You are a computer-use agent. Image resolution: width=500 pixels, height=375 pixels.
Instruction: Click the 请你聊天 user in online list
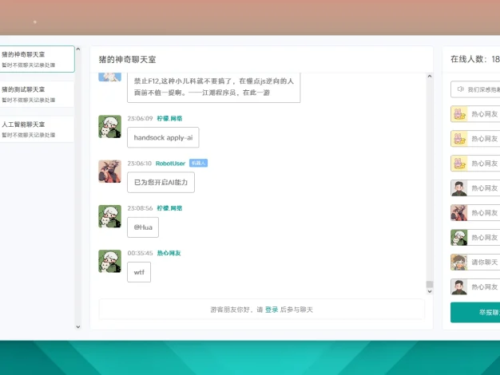(475, 262)
